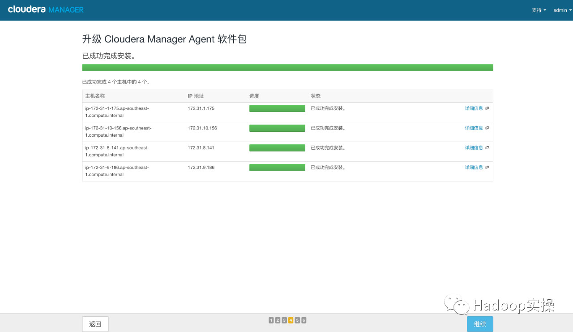573x332 pixels.
Task: Select hostname ip-172-31-9-186.ap-southeast-1.compute.internal
Action: pyautogui.click(x=117, y=171)
